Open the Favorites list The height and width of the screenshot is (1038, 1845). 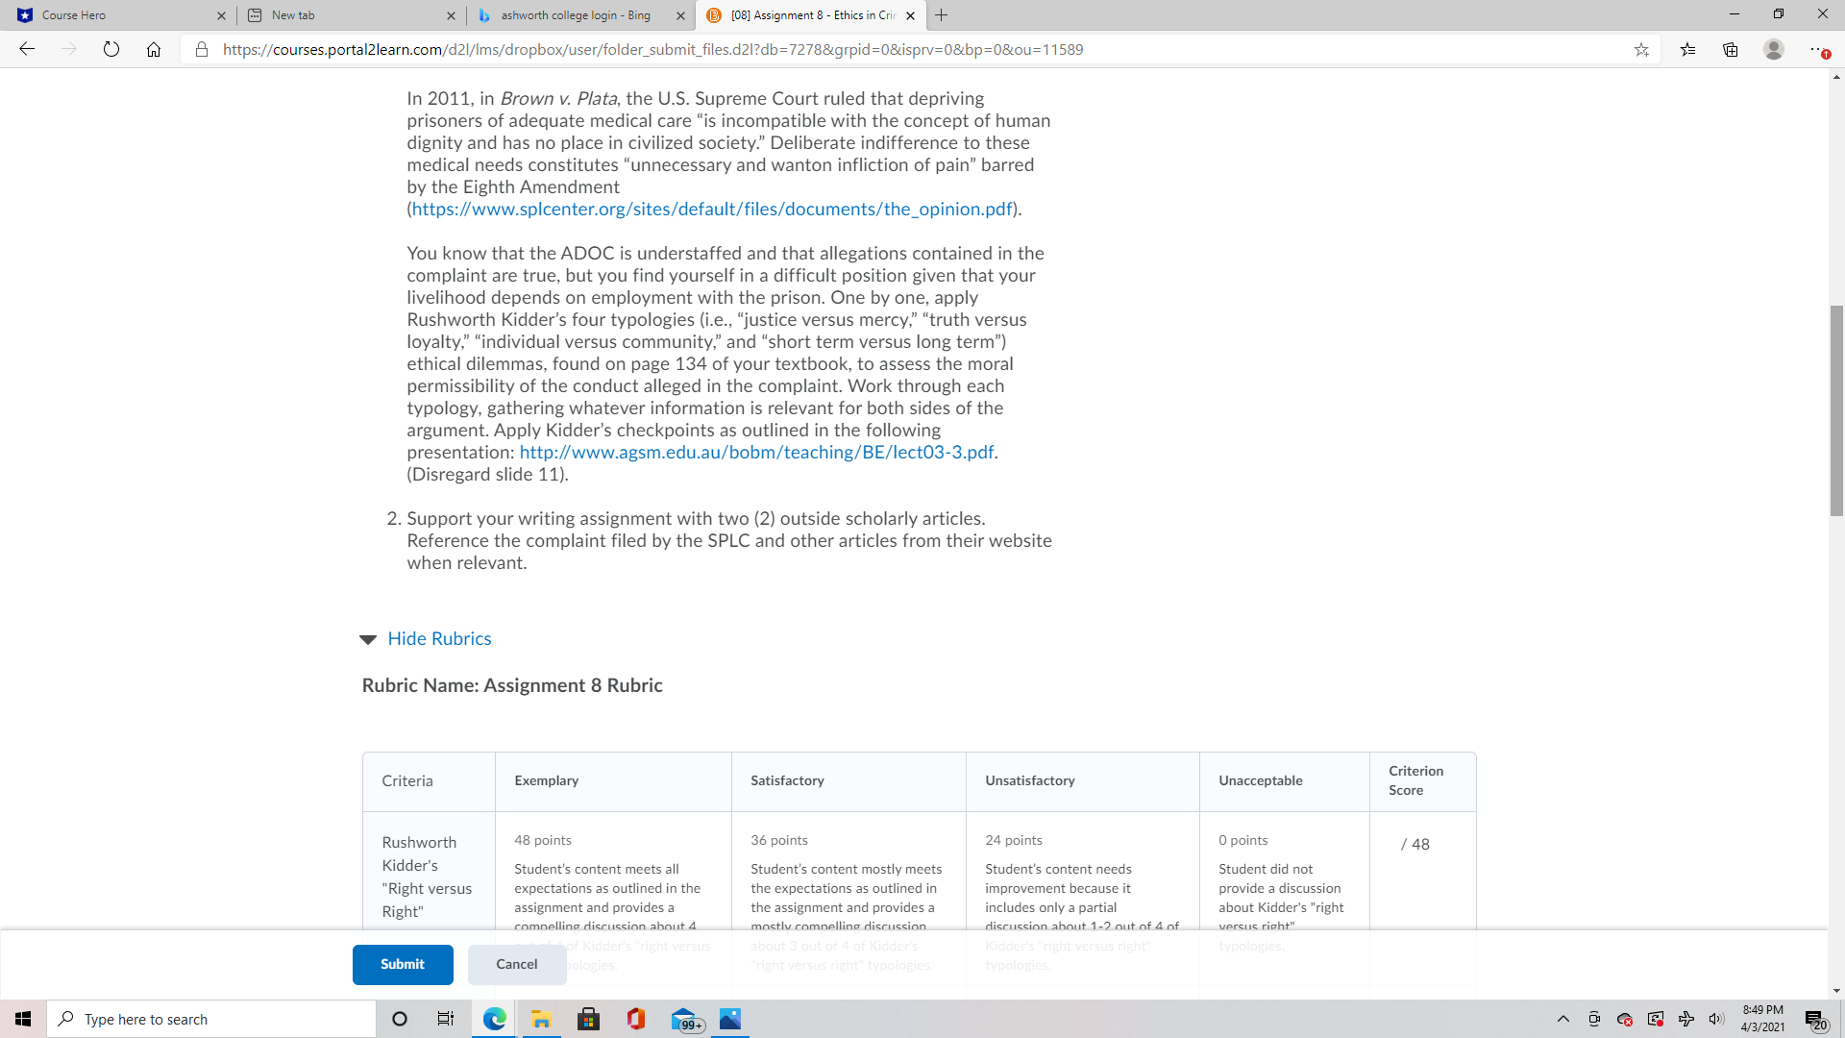point(1687,49)
